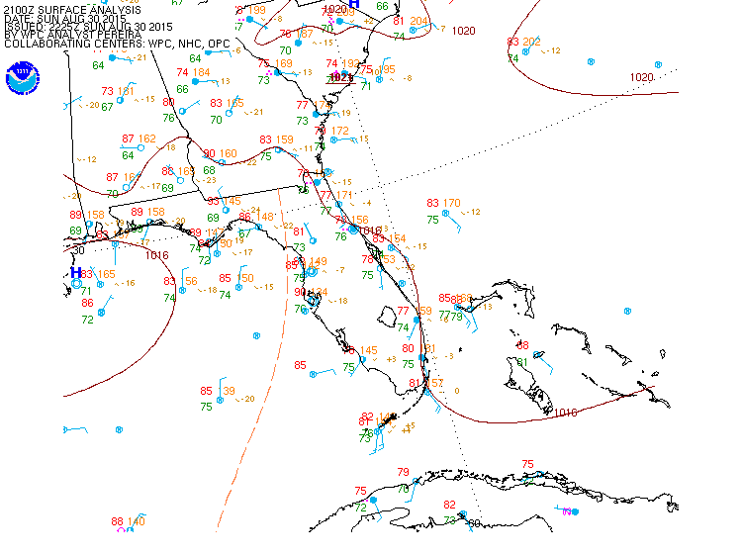Click the 2100Z SURFACE ANALYSIS title

point(72,10)
